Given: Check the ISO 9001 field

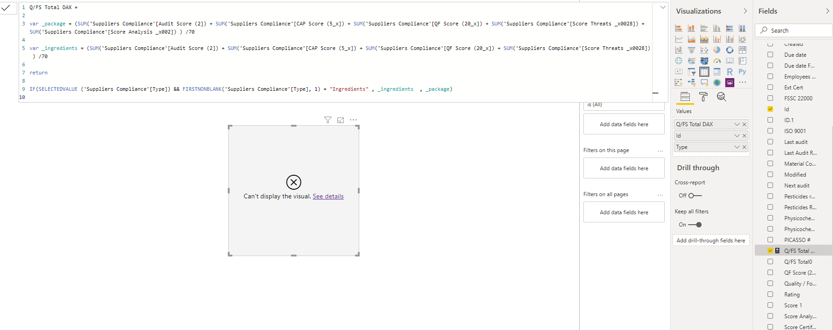Looking at the screenshot, I should point(770,131).
